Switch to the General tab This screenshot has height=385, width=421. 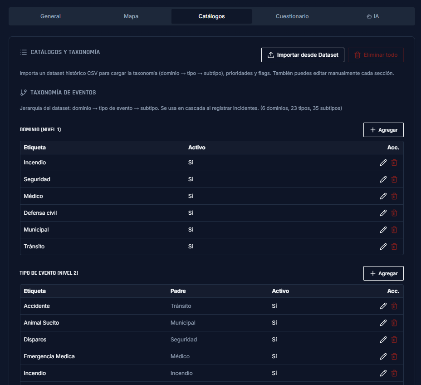(50, 16)
